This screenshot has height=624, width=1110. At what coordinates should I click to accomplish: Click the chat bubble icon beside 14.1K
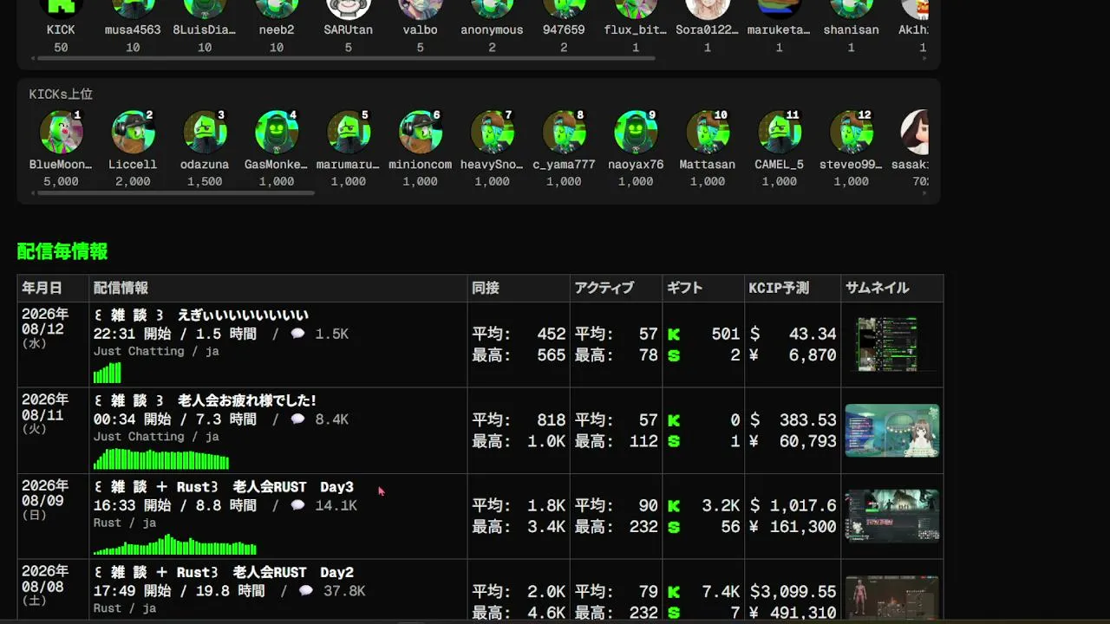[x=297, y=505]
